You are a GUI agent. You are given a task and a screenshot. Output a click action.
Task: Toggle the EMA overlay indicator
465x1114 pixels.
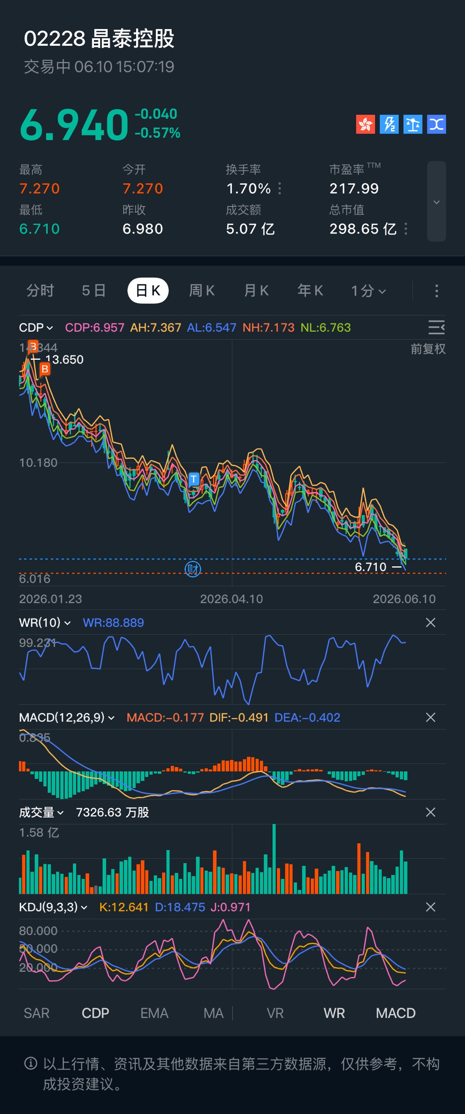154,1013
